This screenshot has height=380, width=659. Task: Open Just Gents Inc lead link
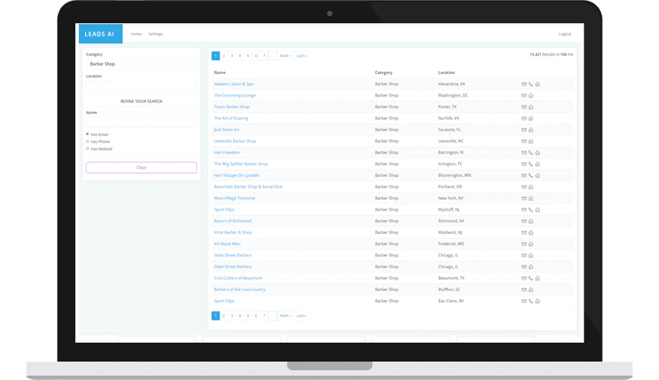pos(226,130)
